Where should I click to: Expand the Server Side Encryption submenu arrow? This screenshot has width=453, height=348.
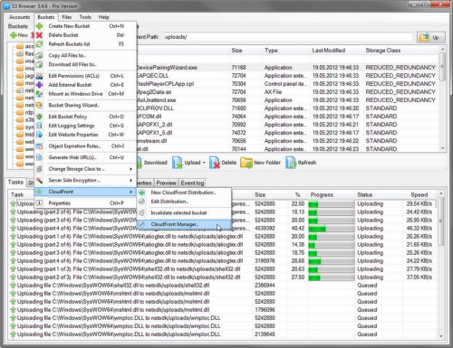[x=130, y=181]
